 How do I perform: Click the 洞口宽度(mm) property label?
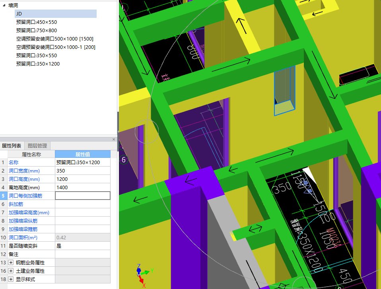(24, 171)
